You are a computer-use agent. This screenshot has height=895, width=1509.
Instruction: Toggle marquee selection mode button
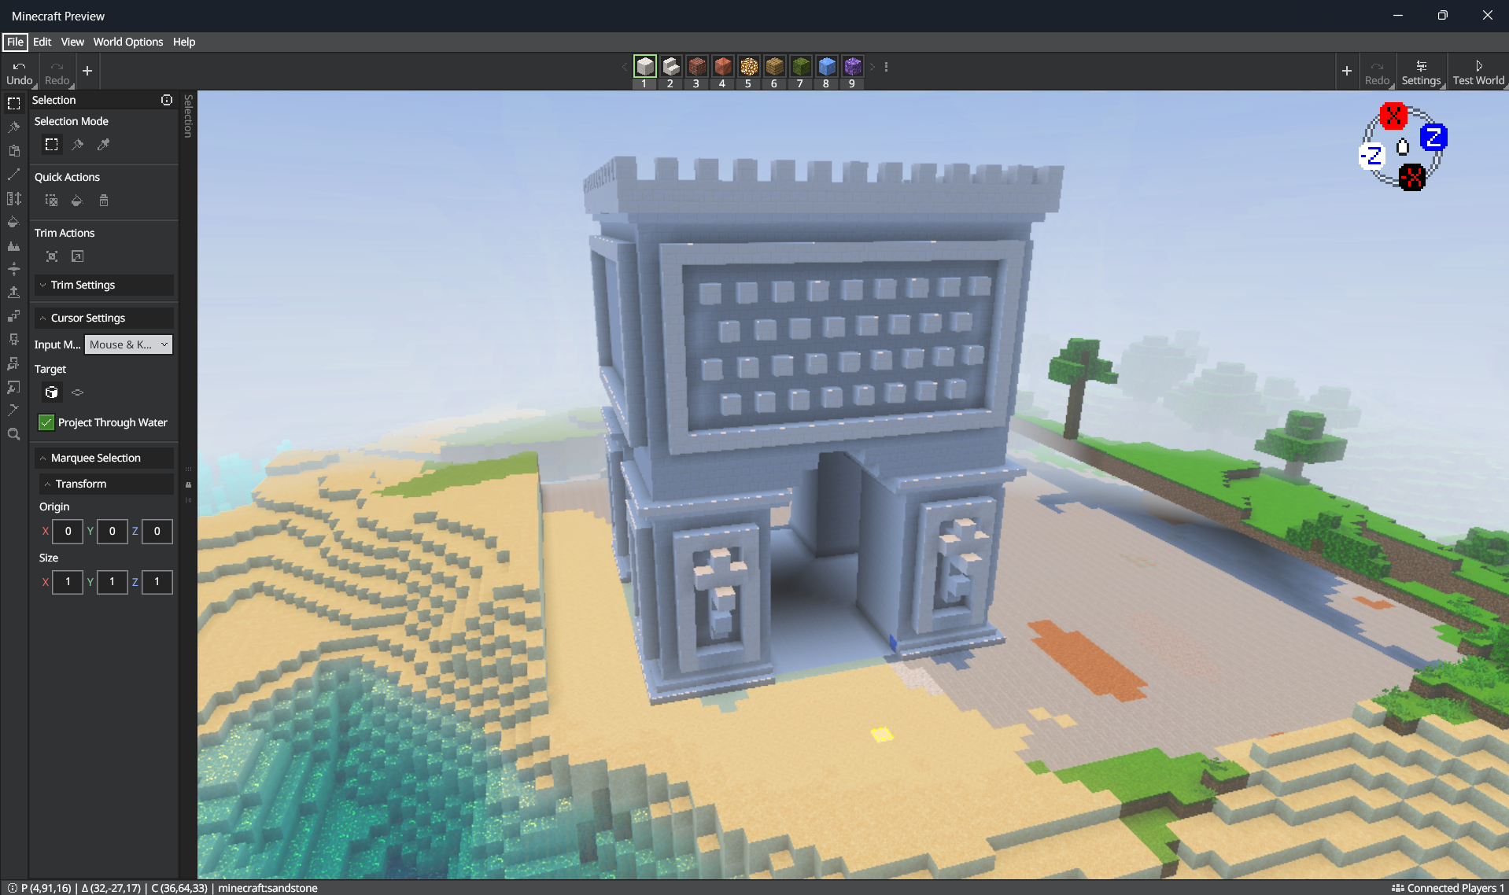point(51,145)
